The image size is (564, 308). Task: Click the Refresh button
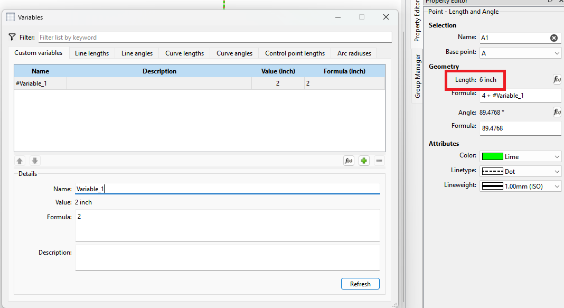pos(360,284)
